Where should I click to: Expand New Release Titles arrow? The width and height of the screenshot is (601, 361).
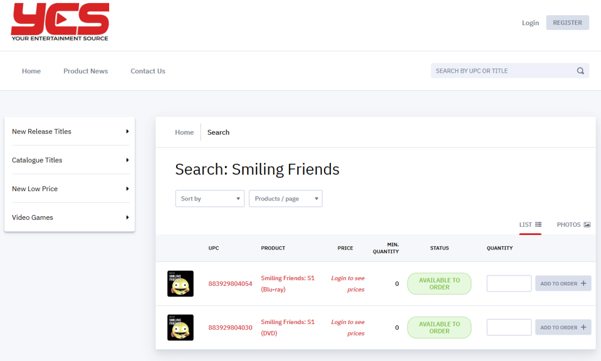127,131
